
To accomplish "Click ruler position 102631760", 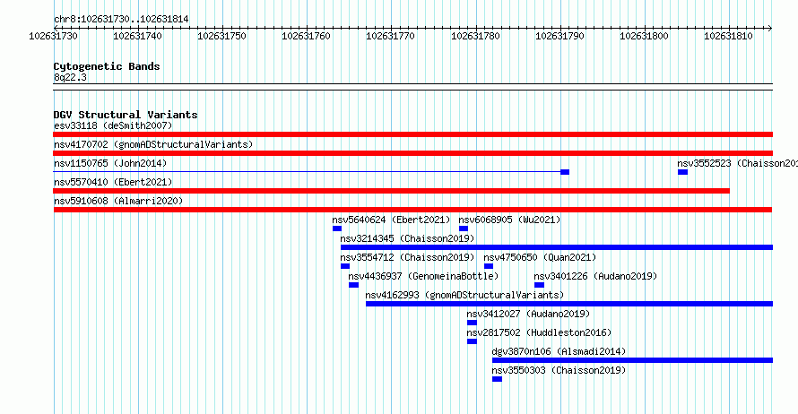I will (307, 36).
